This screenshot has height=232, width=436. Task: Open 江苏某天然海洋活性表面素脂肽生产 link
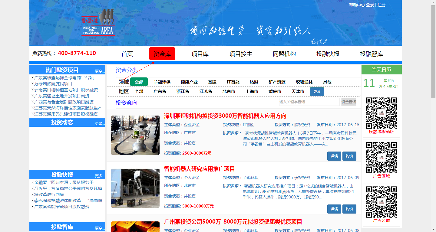click(x=68, y=108)
